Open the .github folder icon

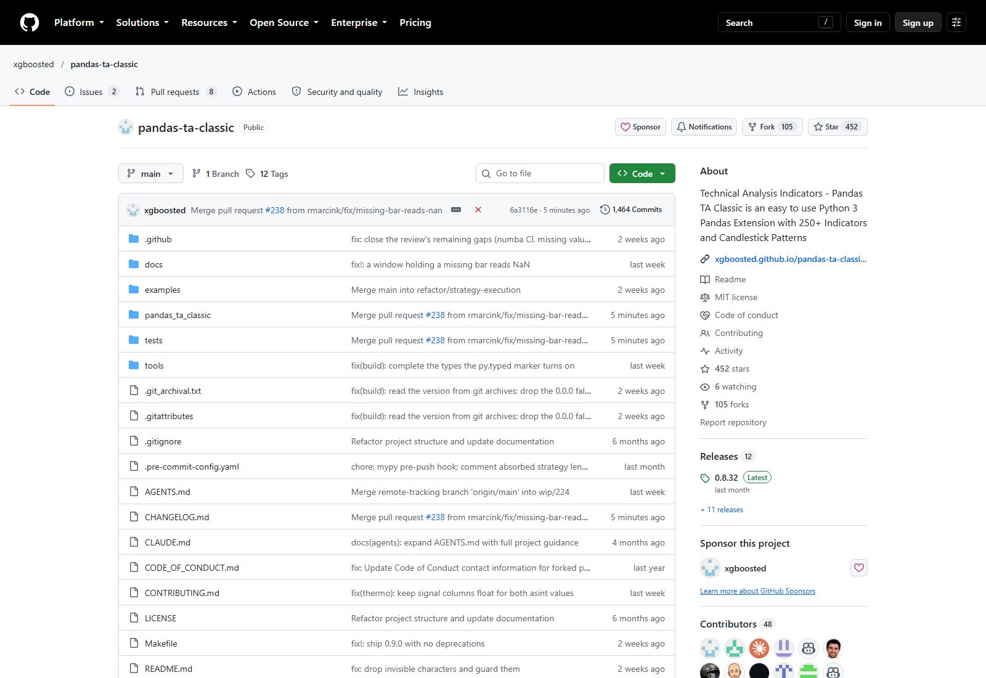click(x=134, y=239)
